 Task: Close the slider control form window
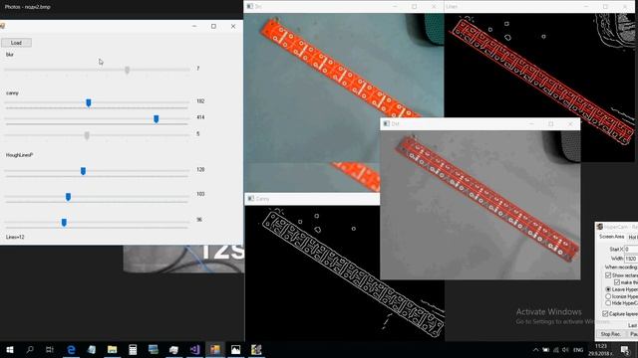point(233,27)
